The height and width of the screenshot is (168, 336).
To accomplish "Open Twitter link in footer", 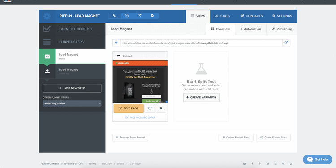I will (x=283, y=164).
